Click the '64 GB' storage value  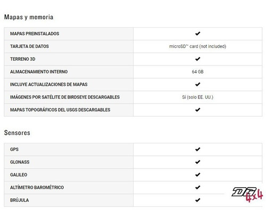[x=197, y=72]
